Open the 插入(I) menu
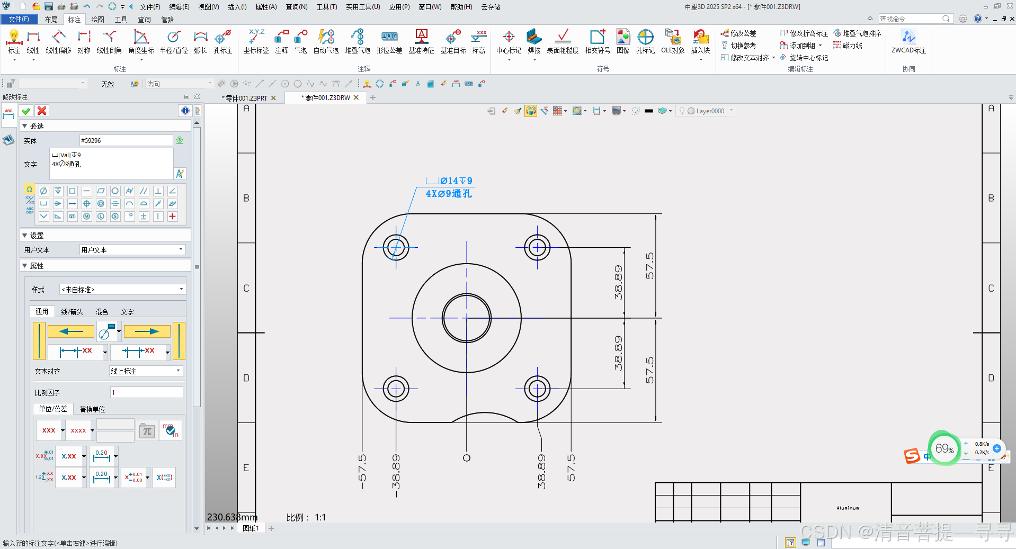 [x=237, y=7]
